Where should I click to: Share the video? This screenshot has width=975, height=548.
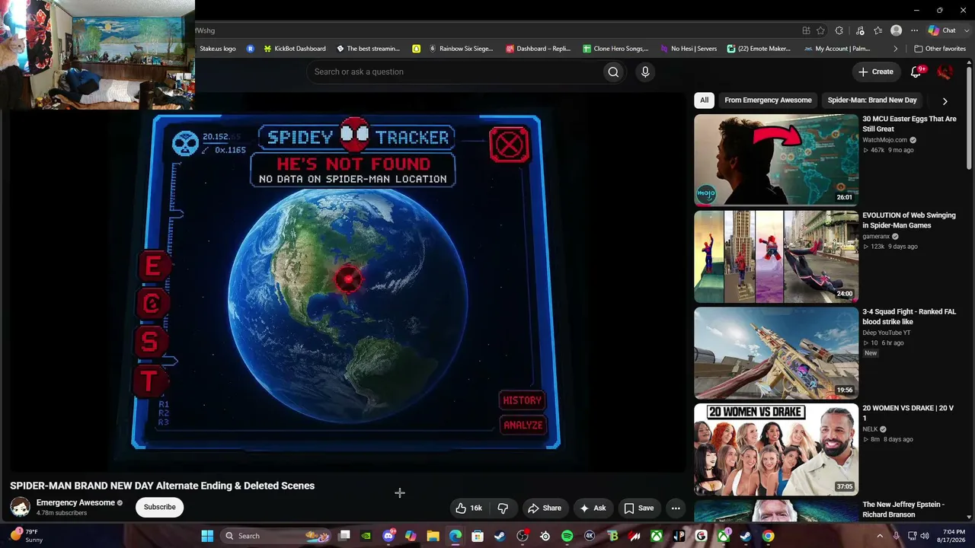(545, 508)
